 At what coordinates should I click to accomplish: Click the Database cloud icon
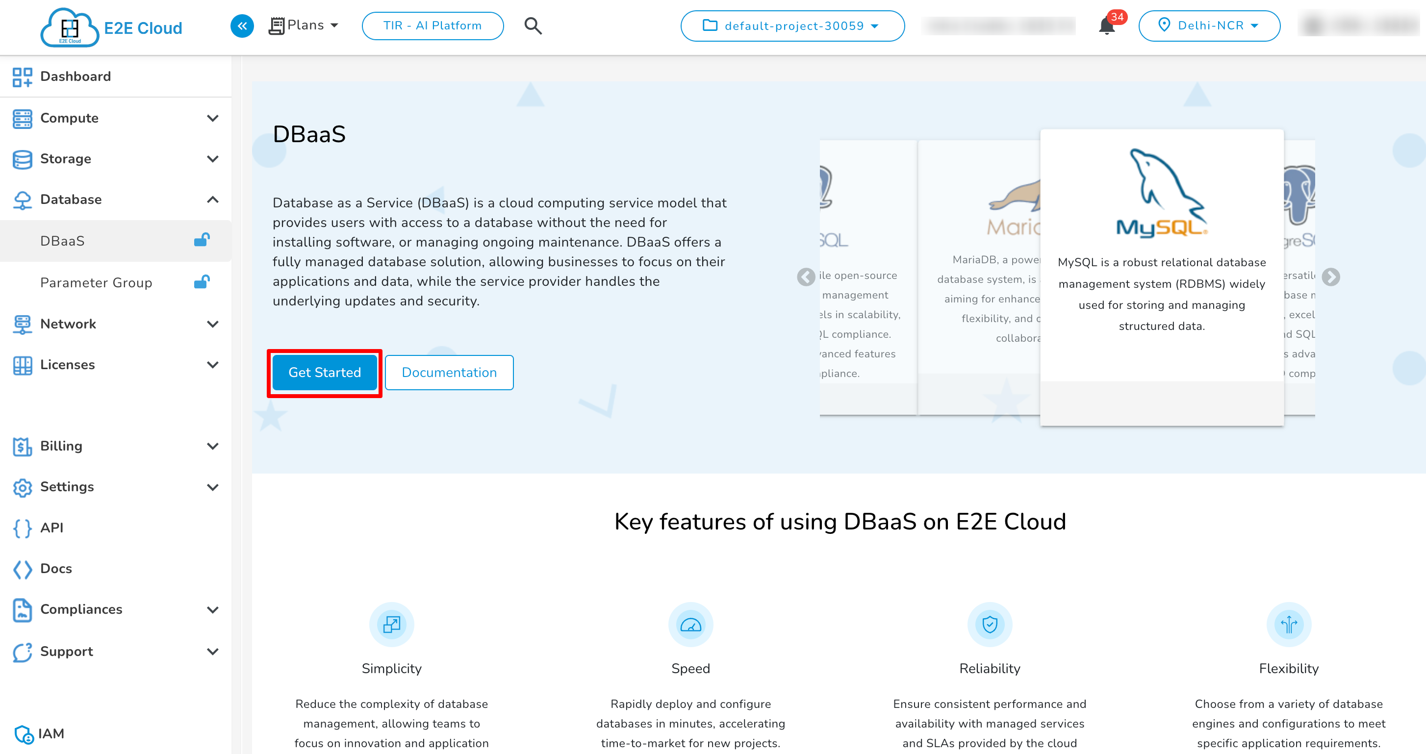pos(22,200)
